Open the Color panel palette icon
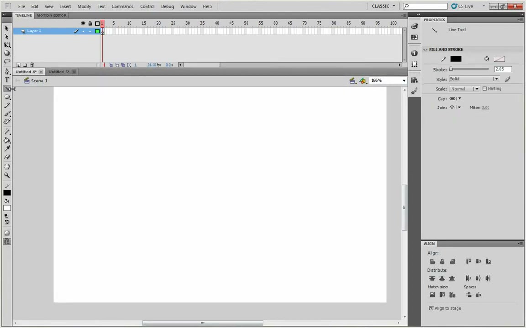 pos(415,26)
